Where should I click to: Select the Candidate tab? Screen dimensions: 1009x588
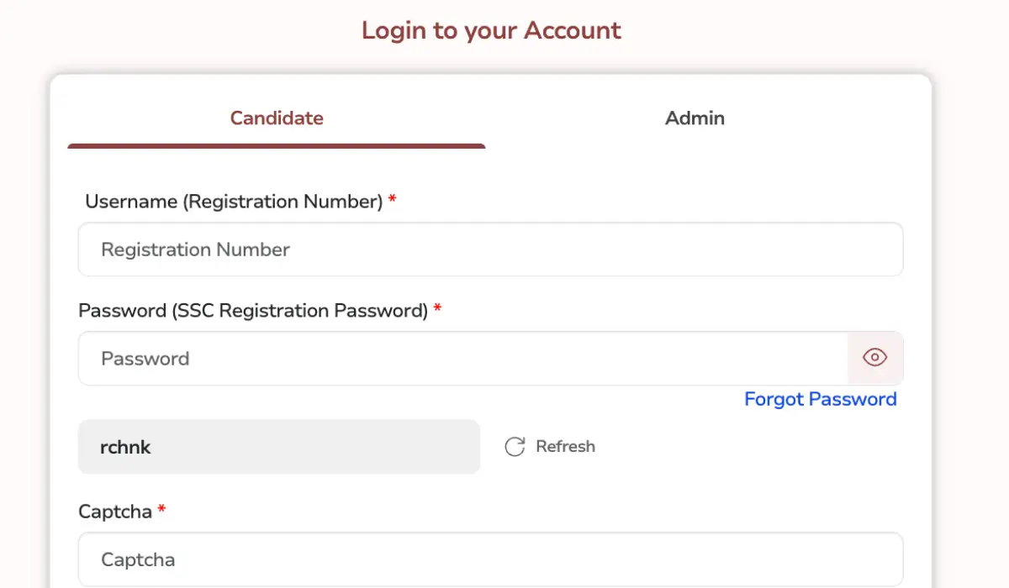[x=277, y=118]
